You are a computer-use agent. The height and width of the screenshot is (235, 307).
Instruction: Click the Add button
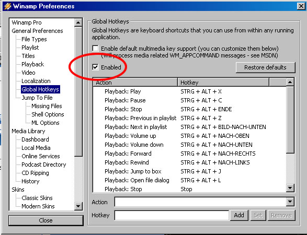coord(239,215)
